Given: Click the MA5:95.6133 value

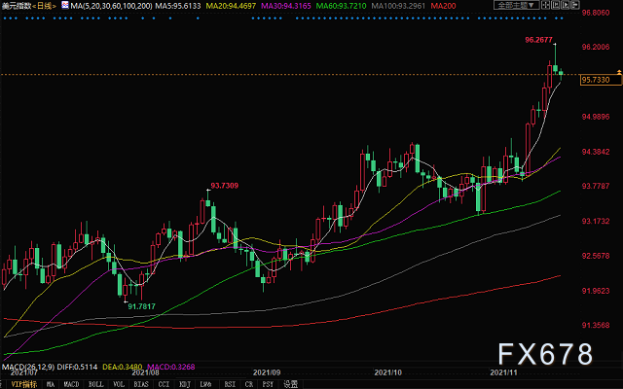Looking at the screenshot, I should [x=178, y=6].
